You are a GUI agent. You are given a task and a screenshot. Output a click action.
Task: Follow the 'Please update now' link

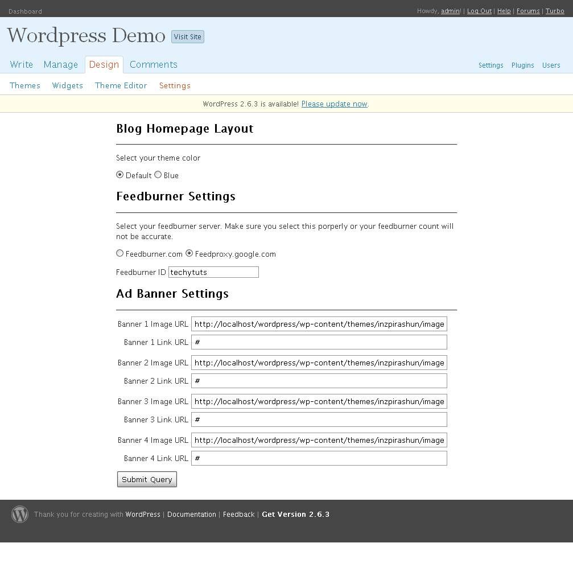tap(334, 104)
